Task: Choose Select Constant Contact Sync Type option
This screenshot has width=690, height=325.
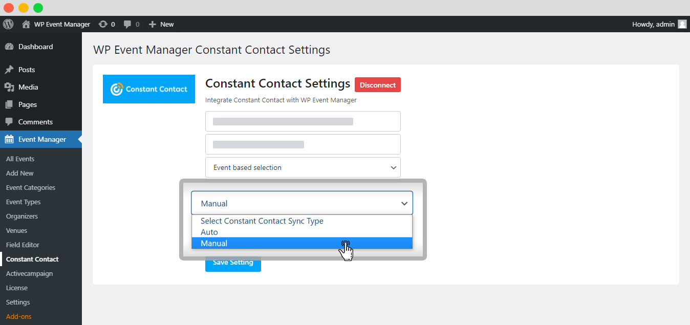Action: (x=302, y=221)
